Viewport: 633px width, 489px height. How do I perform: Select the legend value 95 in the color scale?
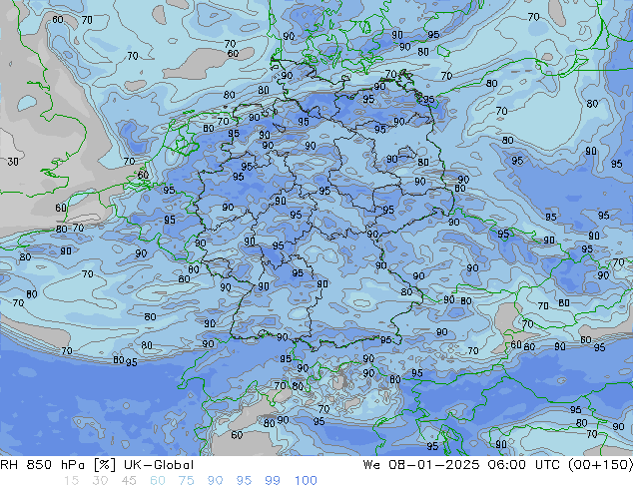coord(244,481)
